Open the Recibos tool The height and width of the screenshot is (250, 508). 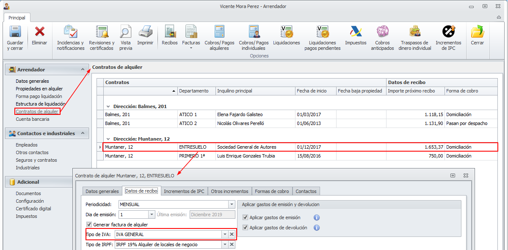pos(170,32)
